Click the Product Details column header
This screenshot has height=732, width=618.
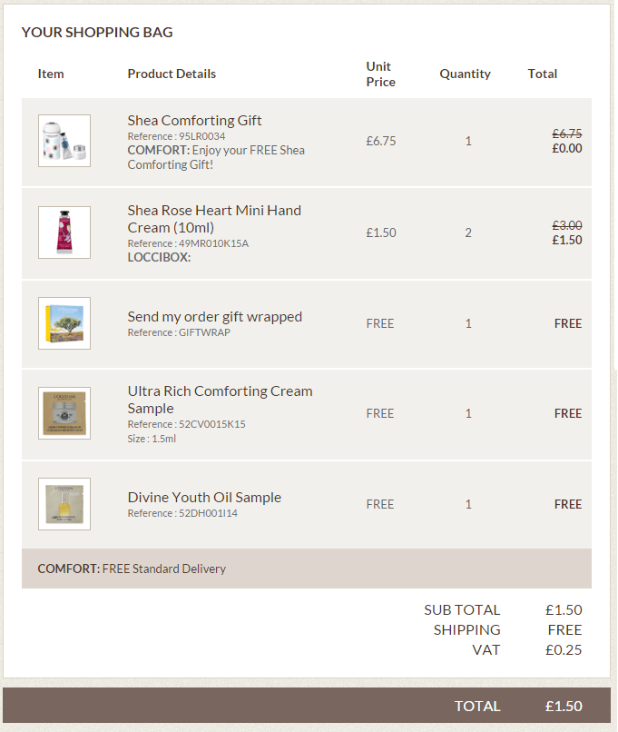pyautogui.click(x=172, y=74)
